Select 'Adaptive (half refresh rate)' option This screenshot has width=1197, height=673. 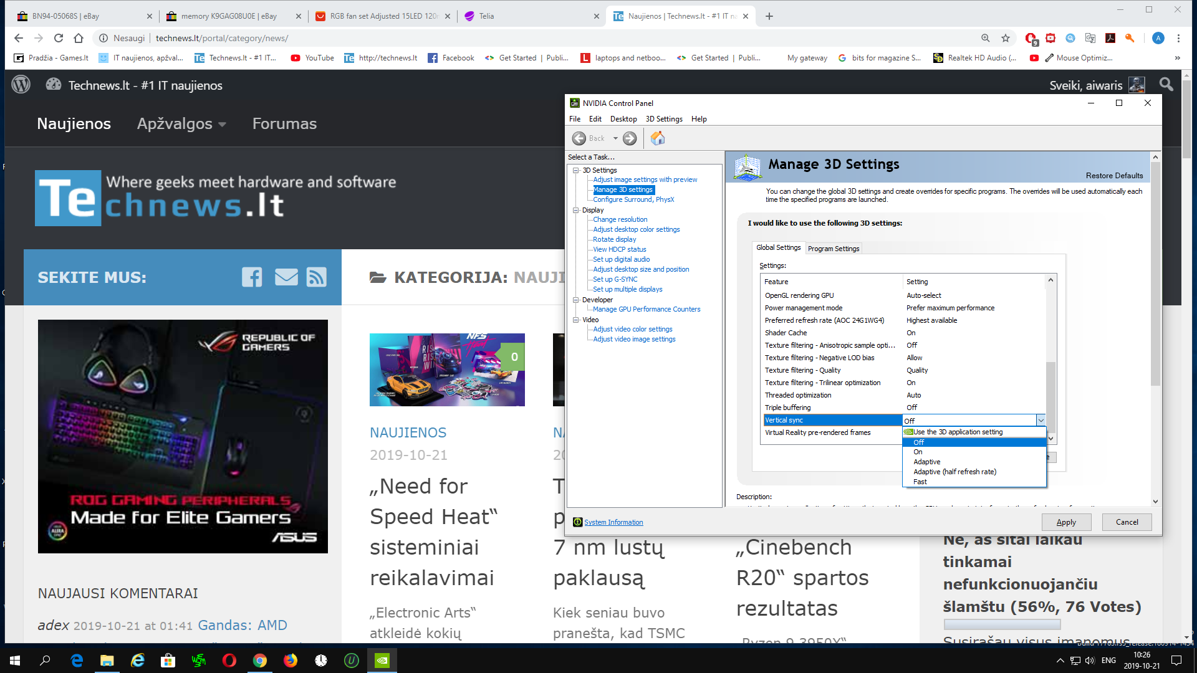point(974,472)
